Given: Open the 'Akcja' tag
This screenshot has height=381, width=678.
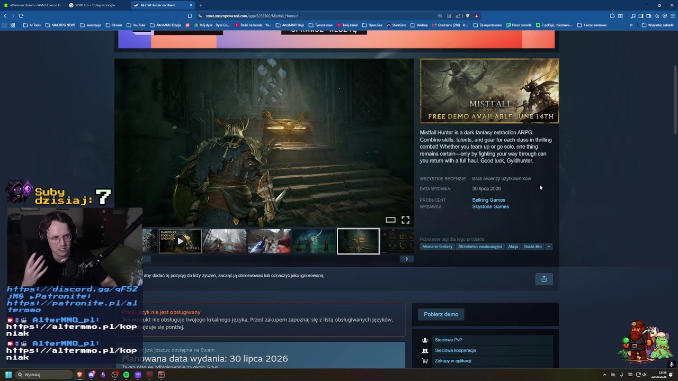Looking at the screenshot, I should [x=513, y=247].
